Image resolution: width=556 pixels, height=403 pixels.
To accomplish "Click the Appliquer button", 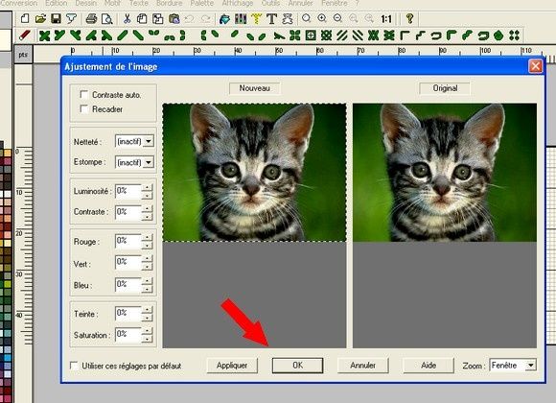I will tap(232, 366).
